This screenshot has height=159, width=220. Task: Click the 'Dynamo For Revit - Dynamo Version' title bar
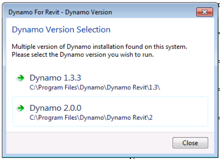(x=60, y=12)
